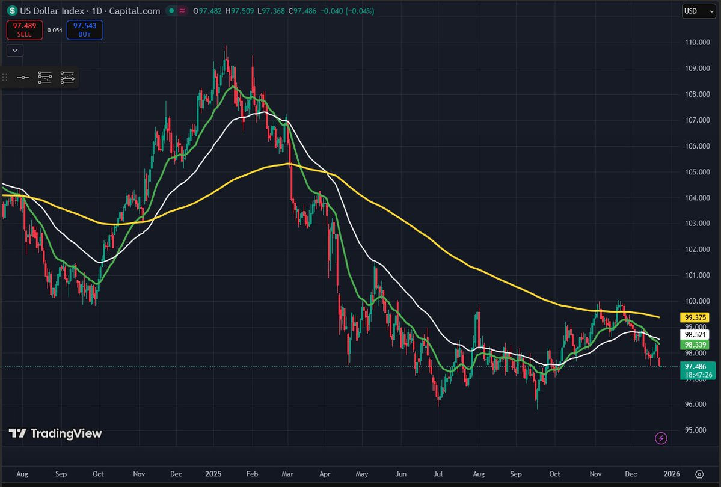Click 96.000 on the price axis

tap(695, 404)
